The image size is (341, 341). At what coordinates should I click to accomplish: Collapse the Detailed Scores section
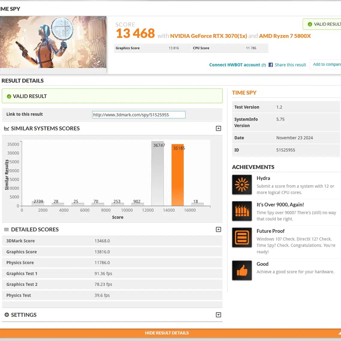click(x=218, y=229)
